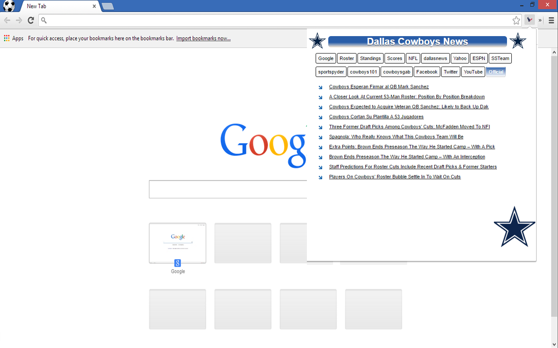Open a new tab with the tab button
The image size is (558, 348).
tap(108, 6)
